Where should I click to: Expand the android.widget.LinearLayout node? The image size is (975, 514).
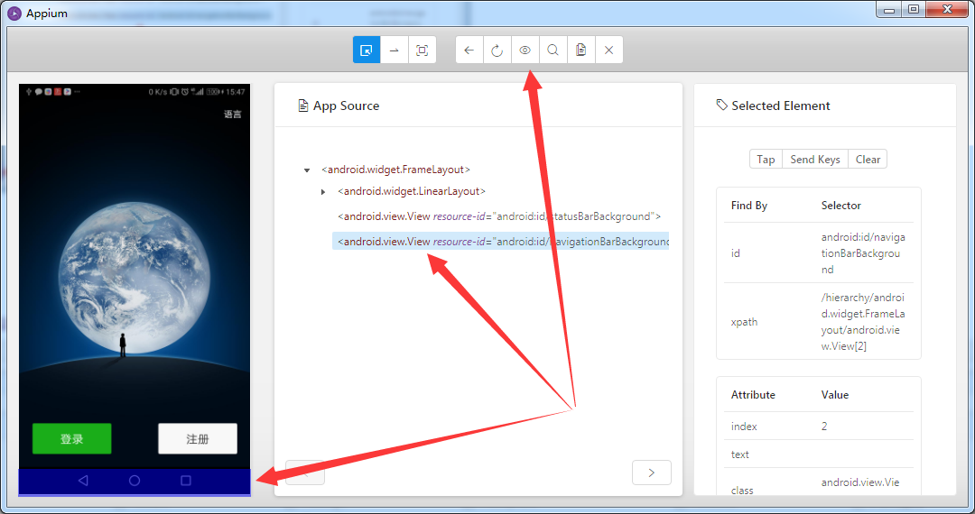coord(323,191)
